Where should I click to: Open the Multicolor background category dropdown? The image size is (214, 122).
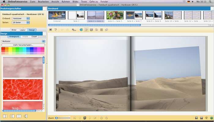pos(23,41)
